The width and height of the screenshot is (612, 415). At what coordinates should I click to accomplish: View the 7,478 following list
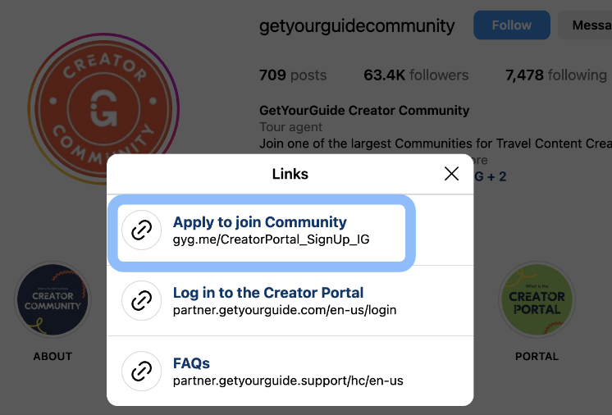[555, 75]
